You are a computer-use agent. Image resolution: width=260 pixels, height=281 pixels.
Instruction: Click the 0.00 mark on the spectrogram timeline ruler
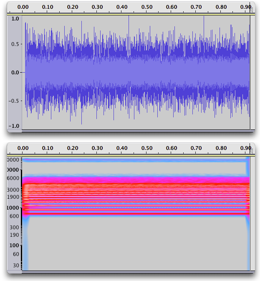click(x=23, y=148)
